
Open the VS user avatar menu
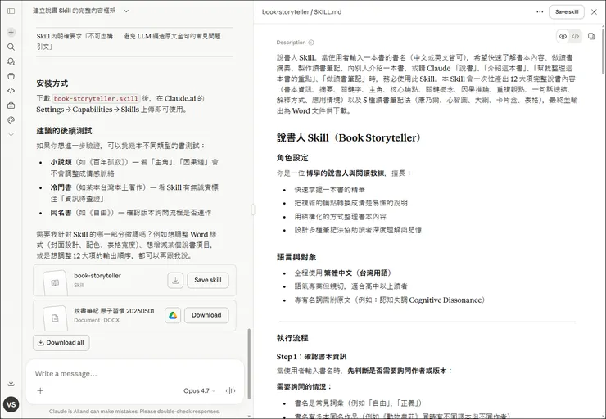[x=11, y=404]
